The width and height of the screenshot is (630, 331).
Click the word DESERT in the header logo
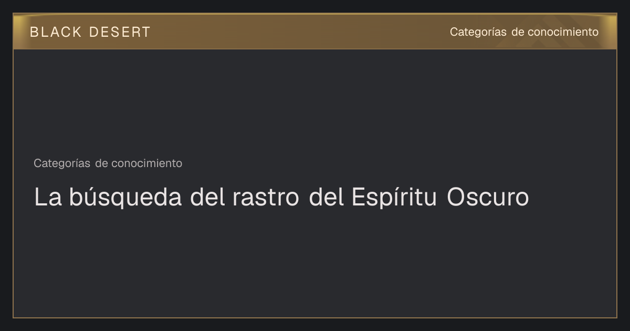[x=120, y=32]
